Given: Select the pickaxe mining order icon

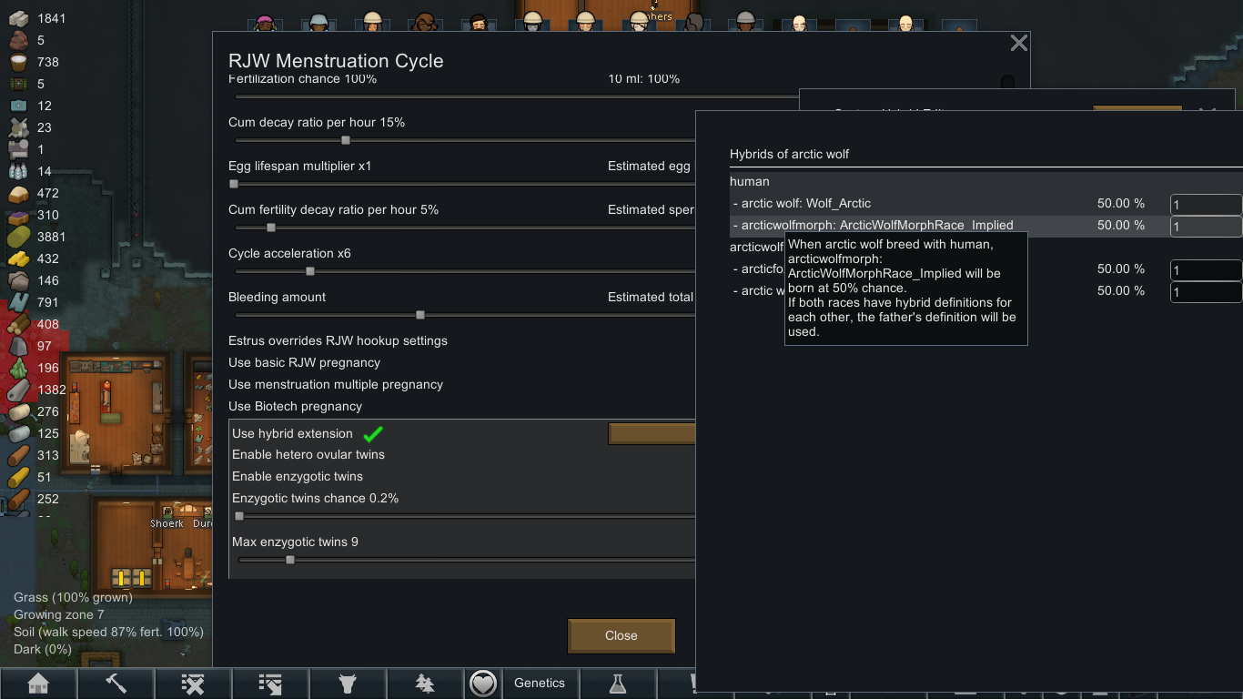Looking at the screenshot, I should click(116, 683).
